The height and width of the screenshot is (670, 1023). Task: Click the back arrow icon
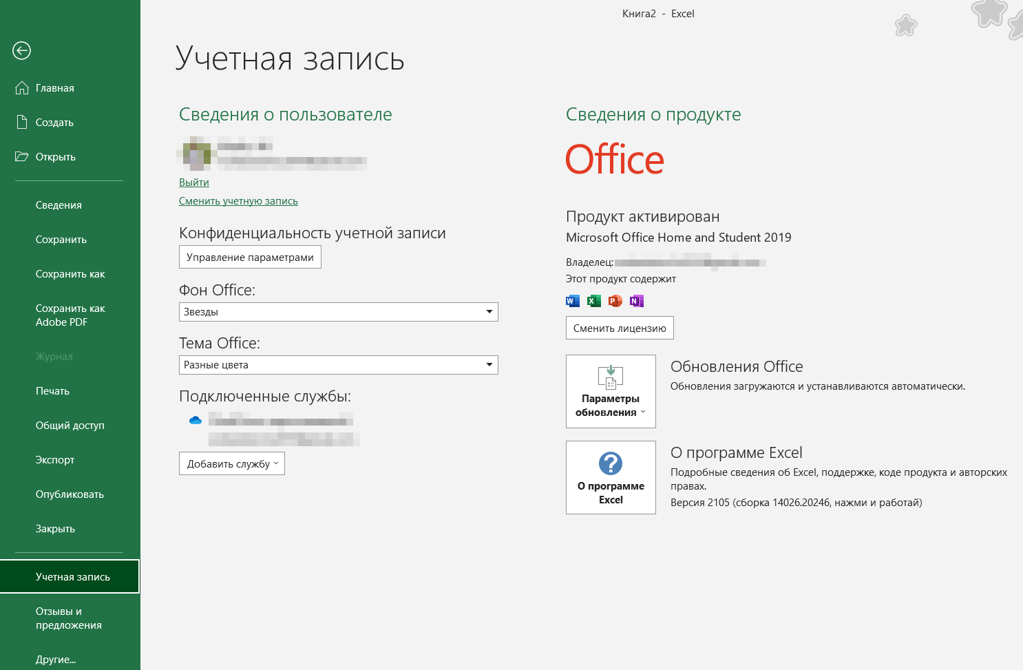(x=21, y=50)
